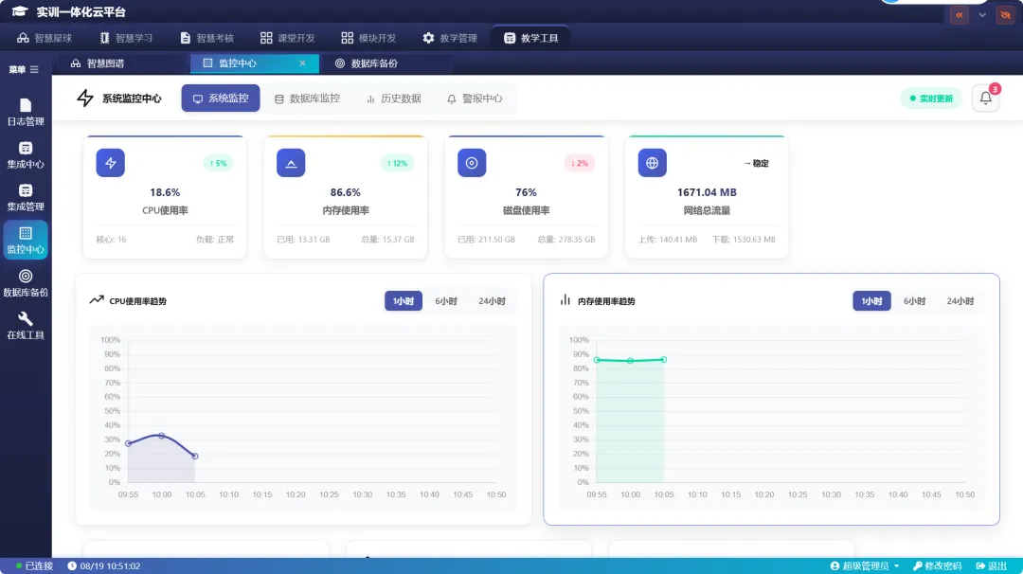
Task: Select 1小时 range for memory trend
Action: 871,300
